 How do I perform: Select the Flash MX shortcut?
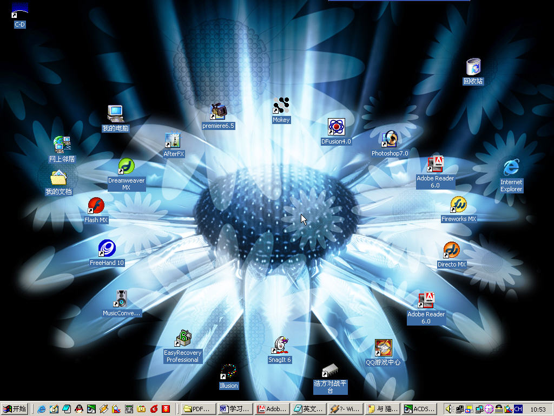pos(96,210)
